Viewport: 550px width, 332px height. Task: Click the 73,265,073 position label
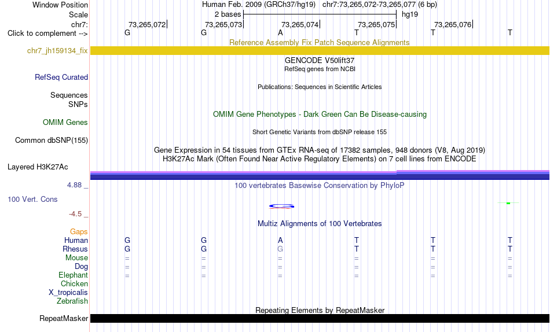223,24
